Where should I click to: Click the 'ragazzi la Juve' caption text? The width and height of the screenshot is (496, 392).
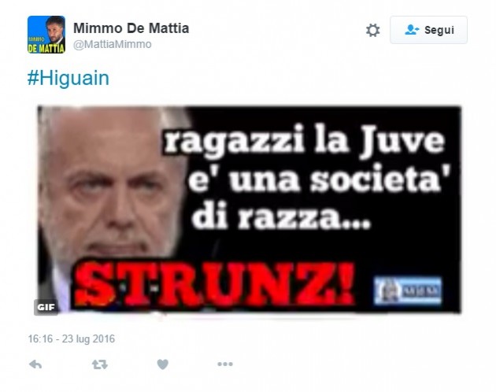[x=305, y=142]
